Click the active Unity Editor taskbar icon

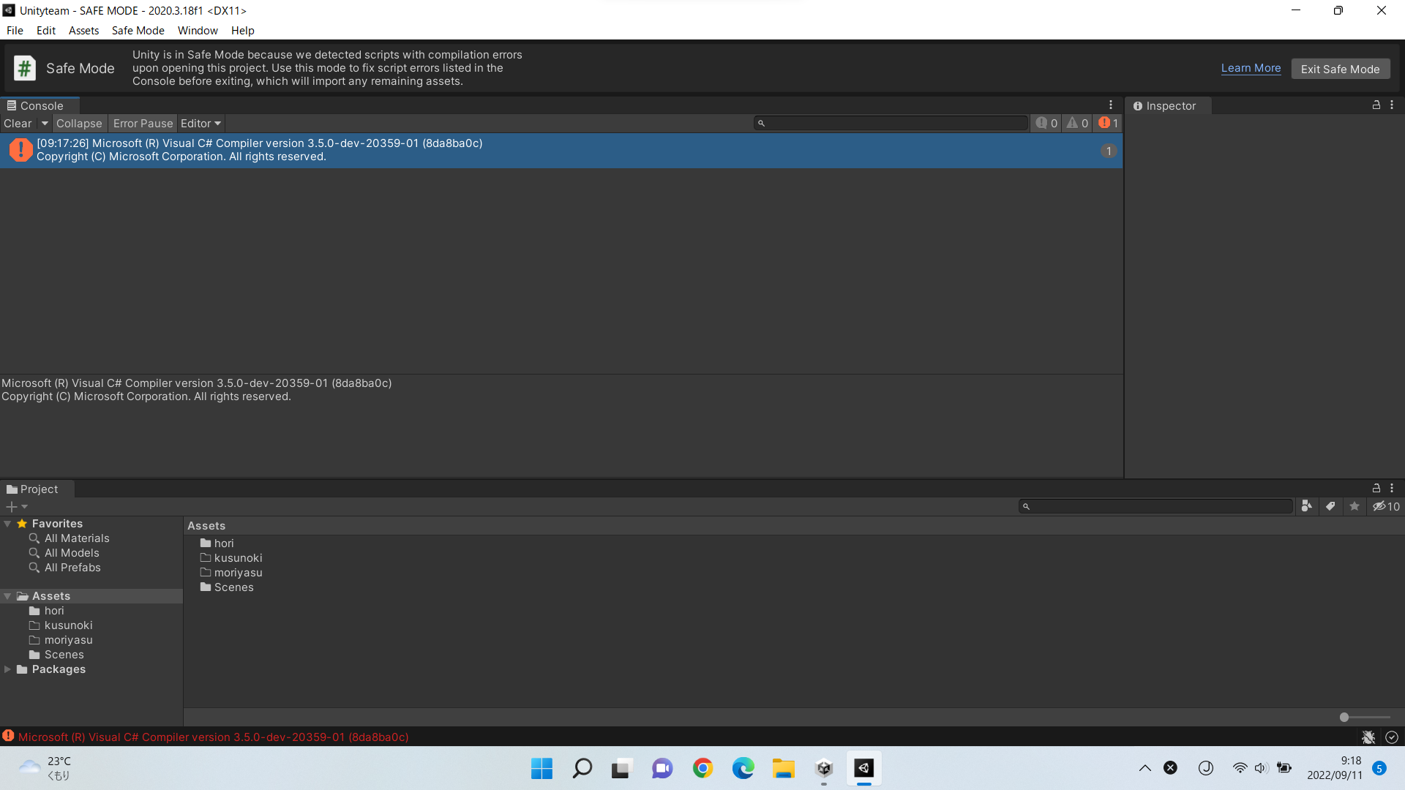[864, 768]
